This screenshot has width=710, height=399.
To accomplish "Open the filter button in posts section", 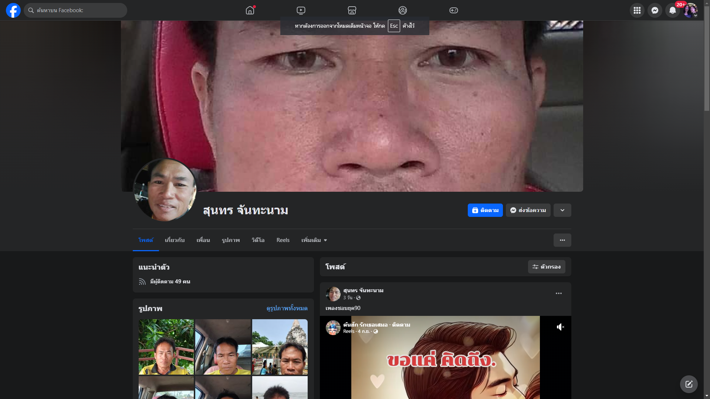I will 546,267.
